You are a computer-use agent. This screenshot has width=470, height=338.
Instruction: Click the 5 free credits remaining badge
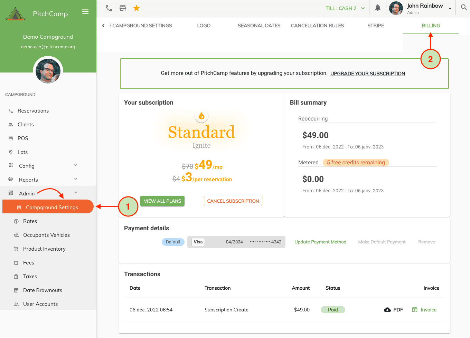pyautogui.click(x=356, y=163)
